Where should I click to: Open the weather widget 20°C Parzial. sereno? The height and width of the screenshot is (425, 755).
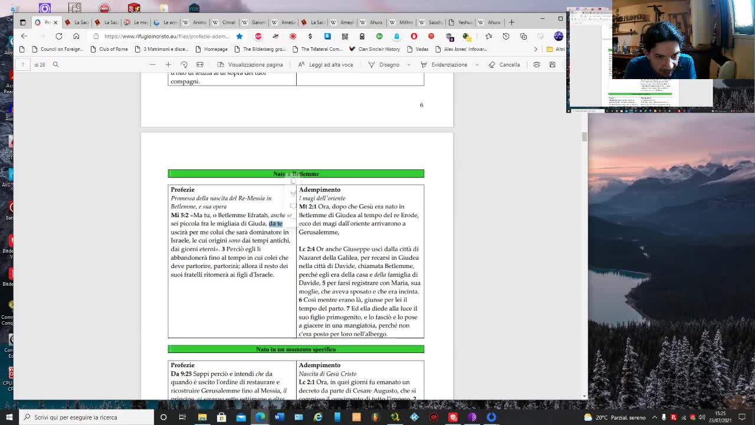[614, 417]
